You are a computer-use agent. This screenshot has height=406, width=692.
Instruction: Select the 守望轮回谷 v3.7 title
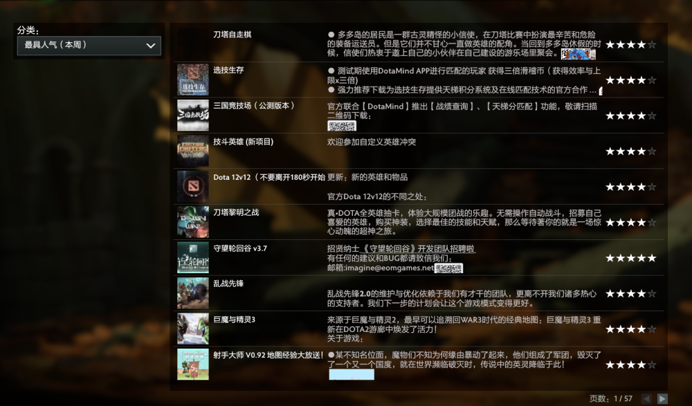(x=240, y=248)
